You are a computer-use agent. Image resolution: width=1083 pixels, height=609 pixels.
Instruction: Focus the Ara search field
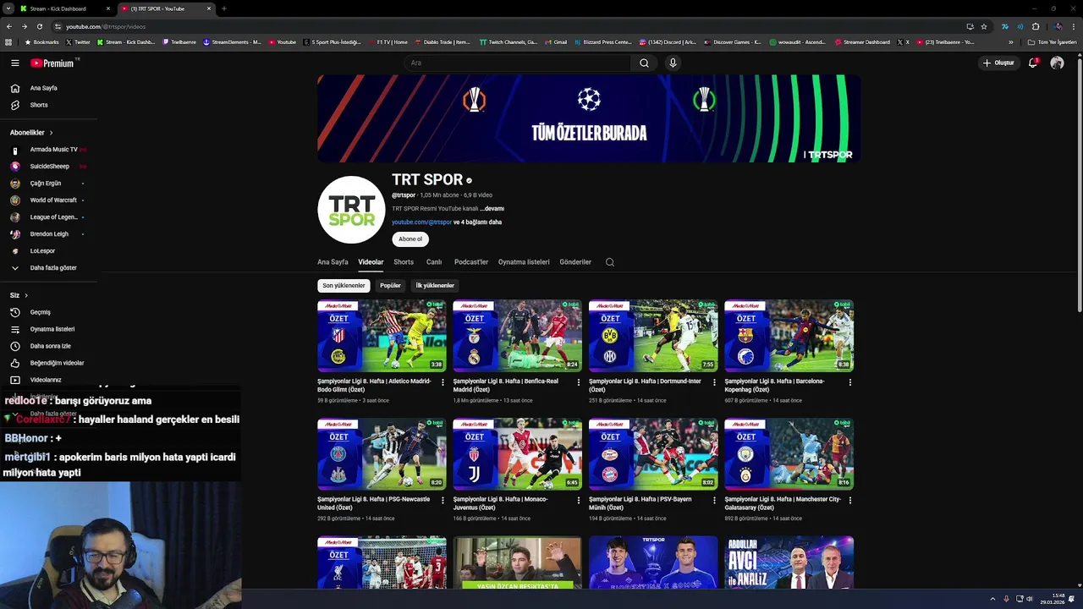518,63
